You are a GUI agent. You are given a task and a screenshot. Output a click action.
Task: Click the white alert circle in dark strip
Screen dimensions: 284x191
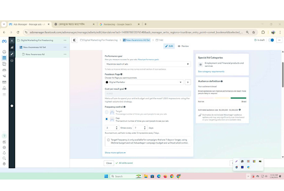(x=12, y=106)
